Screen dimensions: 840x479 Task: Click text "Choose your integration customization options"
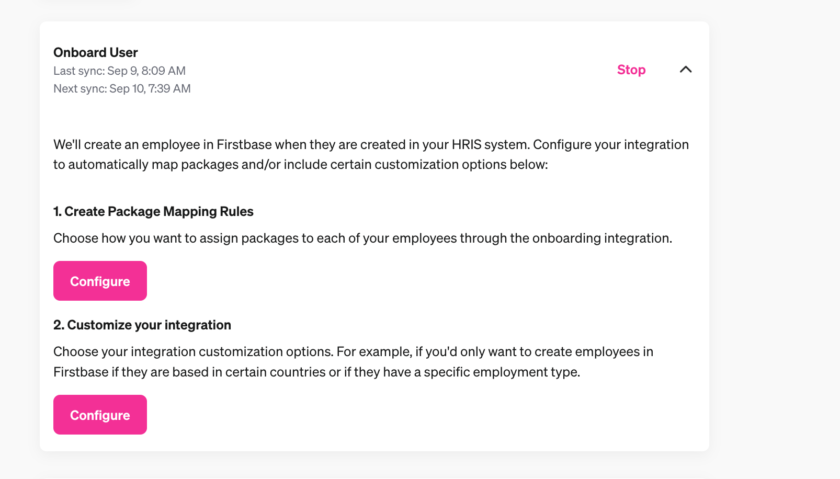(x=193, y=352)
